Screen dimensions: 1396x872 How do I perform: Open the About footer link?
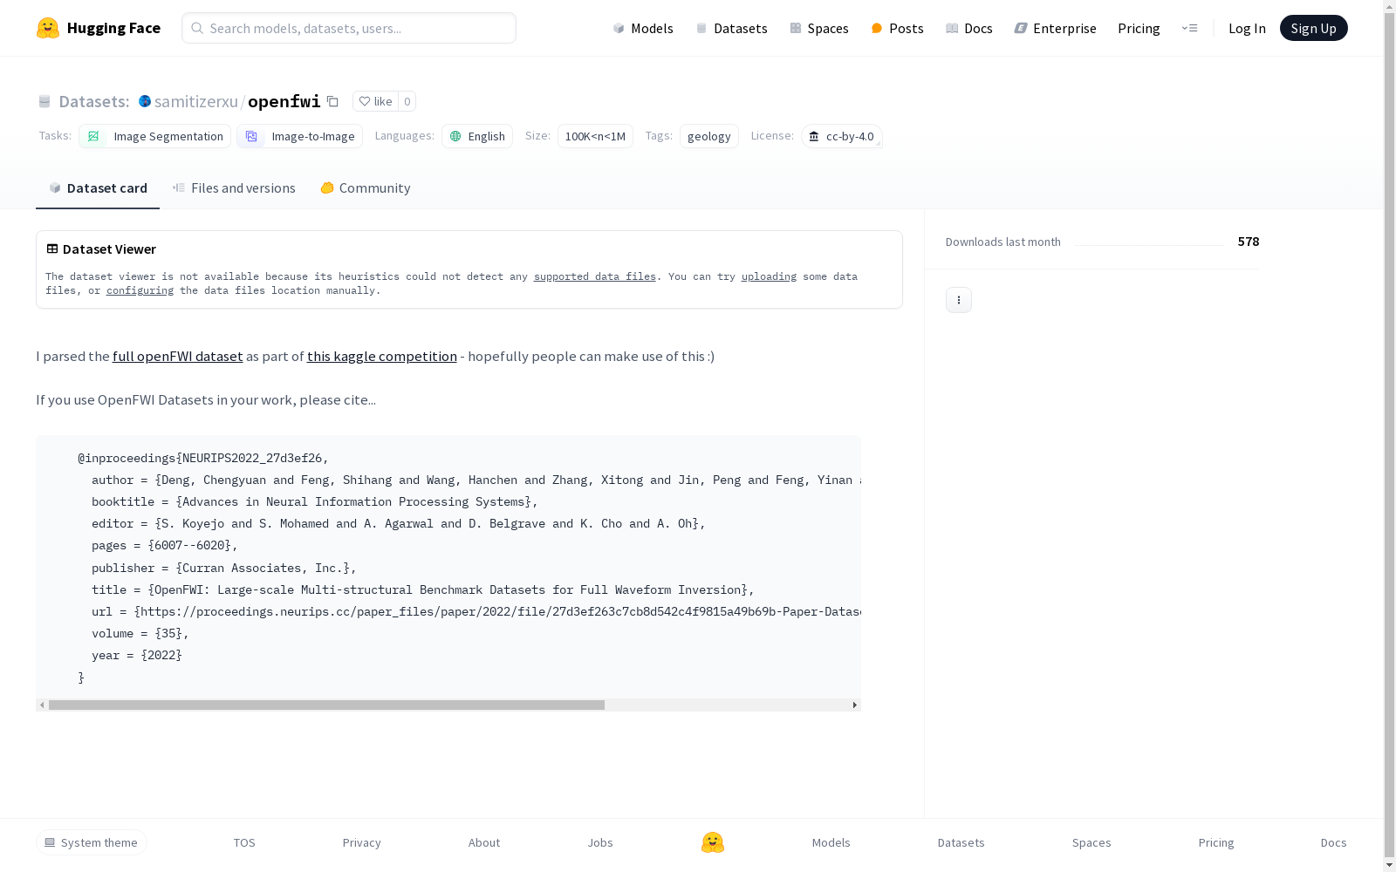484,842
